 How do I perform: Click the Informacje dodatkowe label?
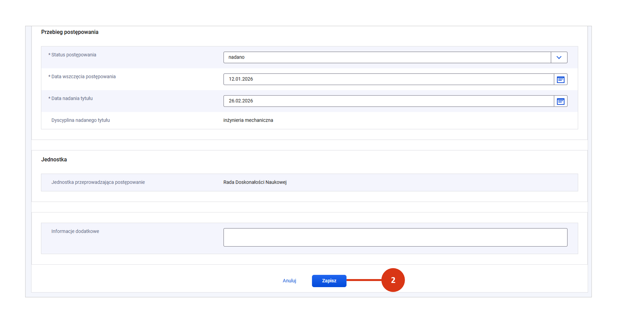pos(75,231)
